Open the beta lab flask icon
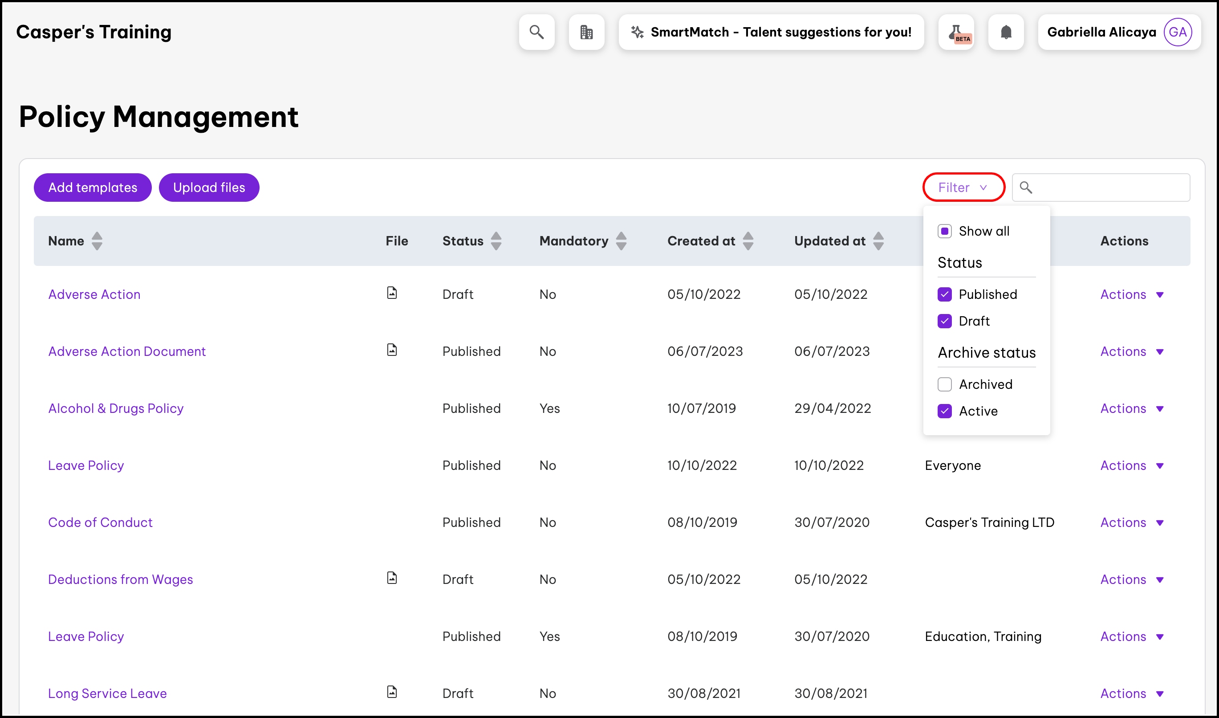The width and height of the screenshot is (1219, 718). point(956,33)
